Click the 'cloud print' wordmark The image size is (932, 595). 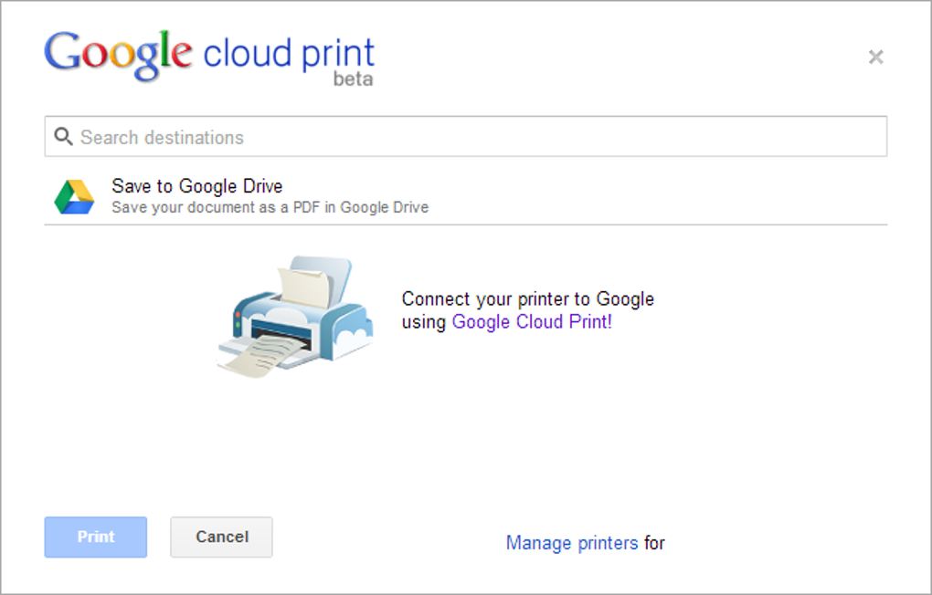coord(289,53)
